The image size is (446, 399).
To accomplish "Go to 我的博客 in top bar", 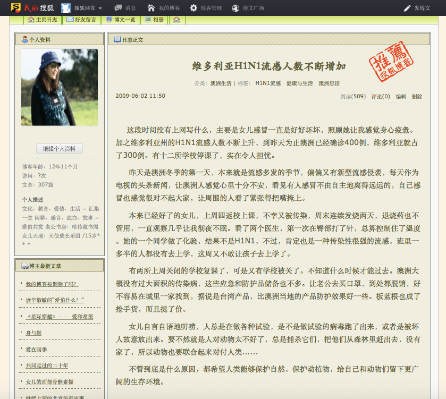I will [x=169, y=8].
